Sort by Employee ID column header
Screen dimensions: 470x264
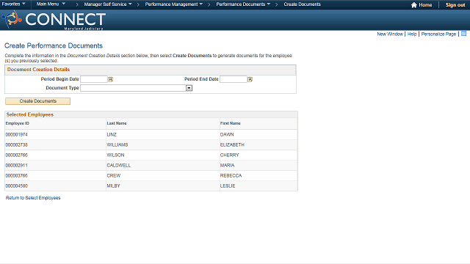18,123
